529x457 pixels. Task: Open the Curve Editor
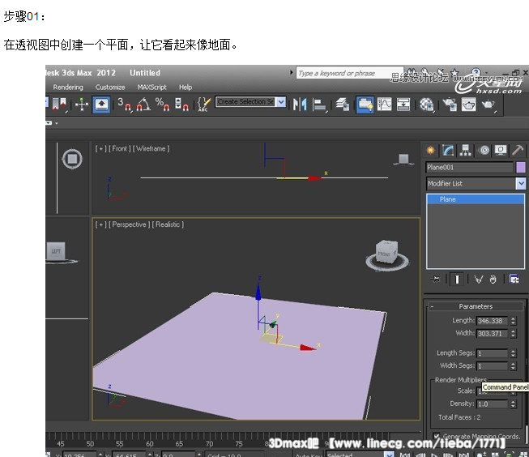click(384, 105)
